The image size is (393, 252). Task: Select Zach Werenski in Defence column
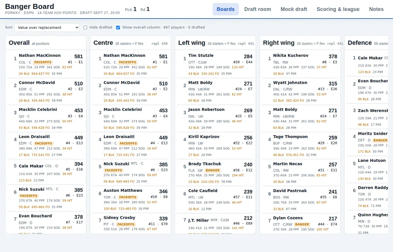367,116
